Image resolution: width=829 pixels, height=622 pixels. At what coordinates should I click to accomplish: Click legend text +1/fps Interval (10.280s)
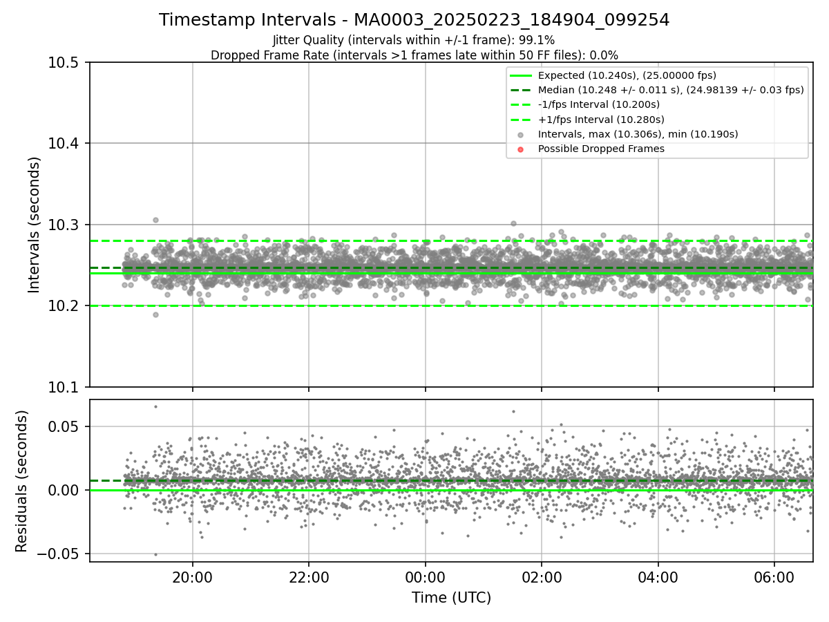(x=601, y=120)
